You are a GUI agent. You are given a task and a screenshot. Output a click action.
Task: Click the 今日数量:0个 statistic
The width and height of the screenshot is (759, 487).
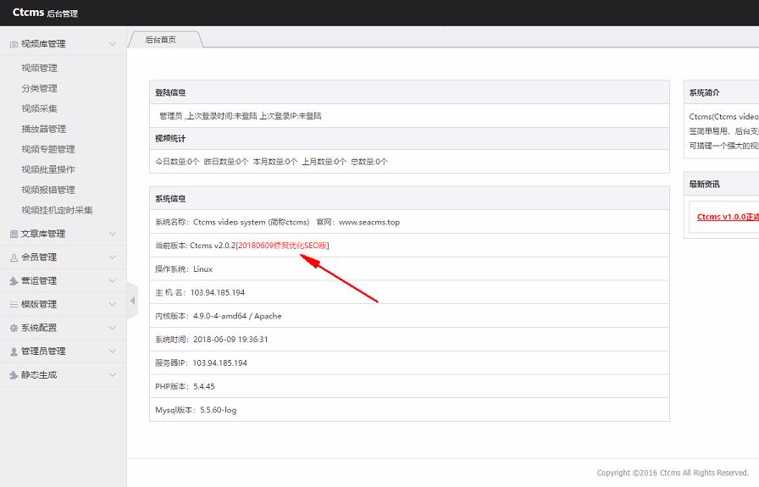[177, 162]
